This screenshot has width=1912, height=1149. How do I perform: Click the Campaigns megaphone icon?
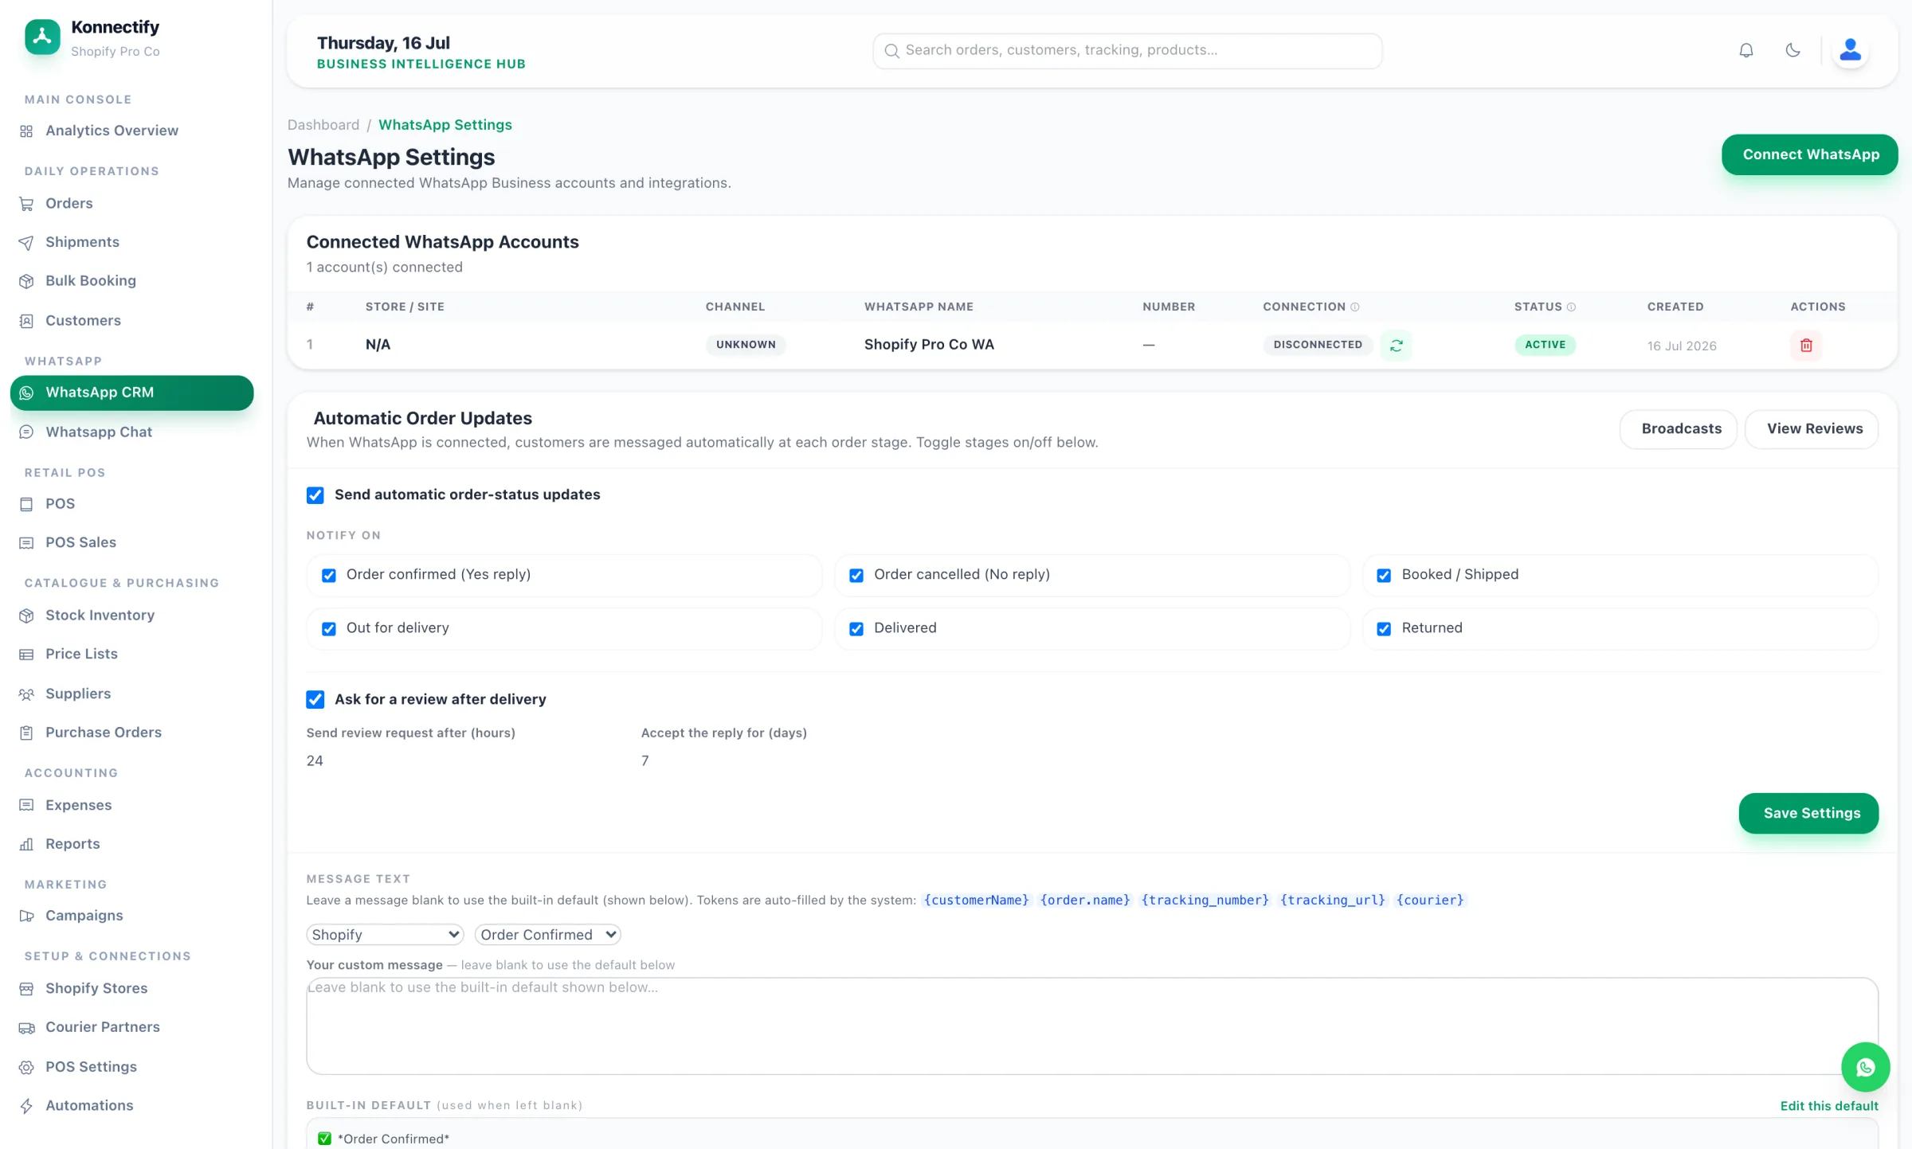click(x=26, y=916)
